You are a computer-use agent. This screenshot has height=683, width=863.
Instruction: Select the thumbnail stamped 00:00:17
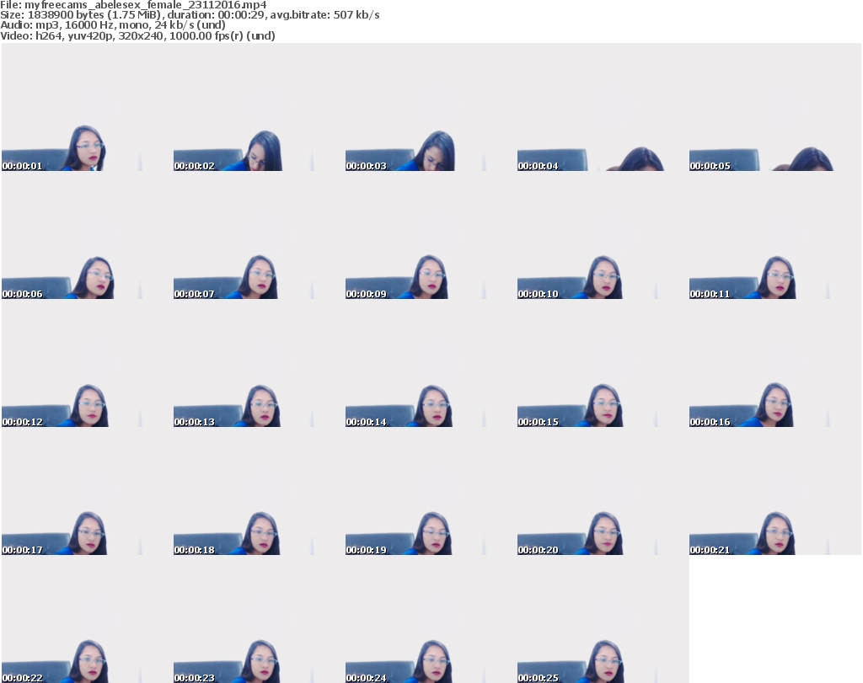click(88, 490)
